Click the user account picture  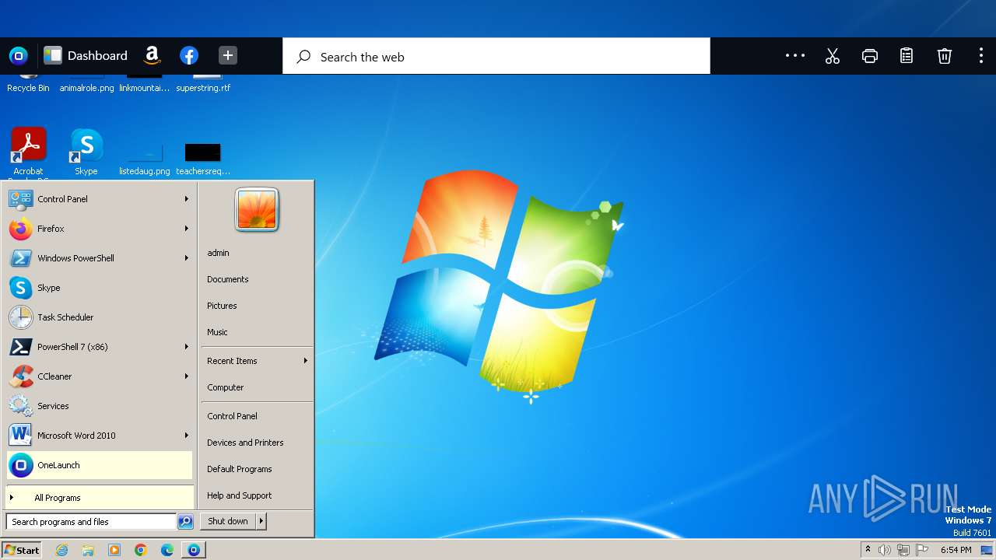257,210
